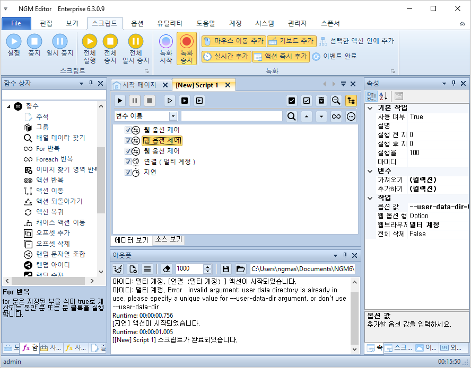Click 마우스 이동 추가 button
The height and width of the screenshot is (368, 471).
pos(234,41)
